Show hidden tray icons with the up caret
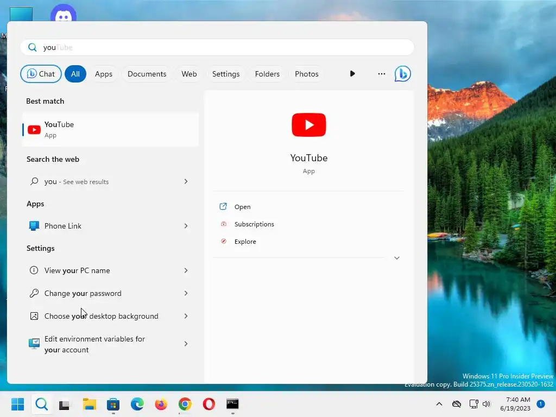 [x=439, y=404]
